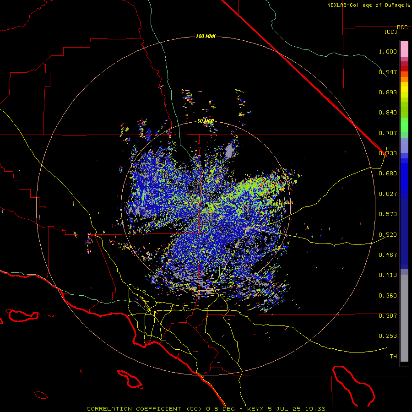The height and width of the screenshot is (412, 412).
Task: Pick the pink swatch next to 1.000
Action: [404, 49]
